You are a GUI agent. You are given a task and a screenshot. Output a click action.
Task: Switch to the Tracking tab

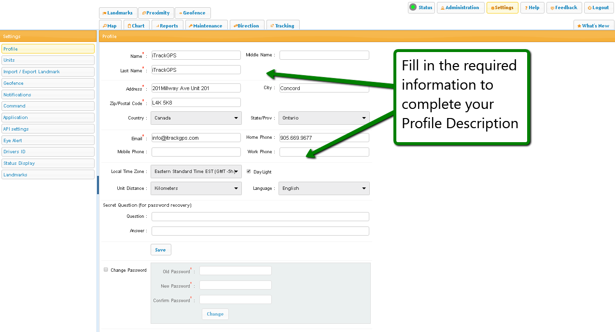(x=282, y=26)
